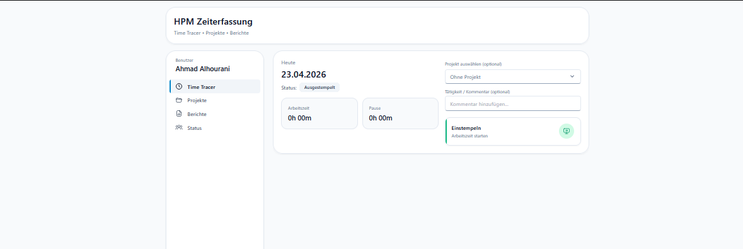The height and width of the screenshot is (249, 743).
Task: Click the Heute label
Action: coord(288,62)
